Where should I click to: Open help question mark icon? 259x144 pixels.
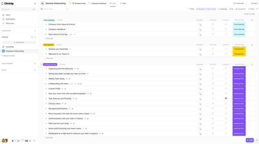click(34, 141)
